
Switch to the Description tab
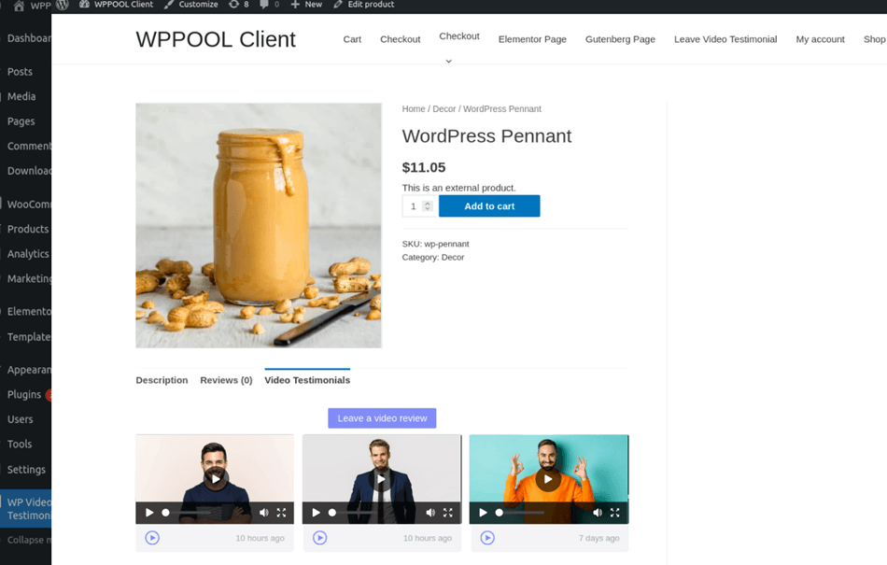coord(162,380)
